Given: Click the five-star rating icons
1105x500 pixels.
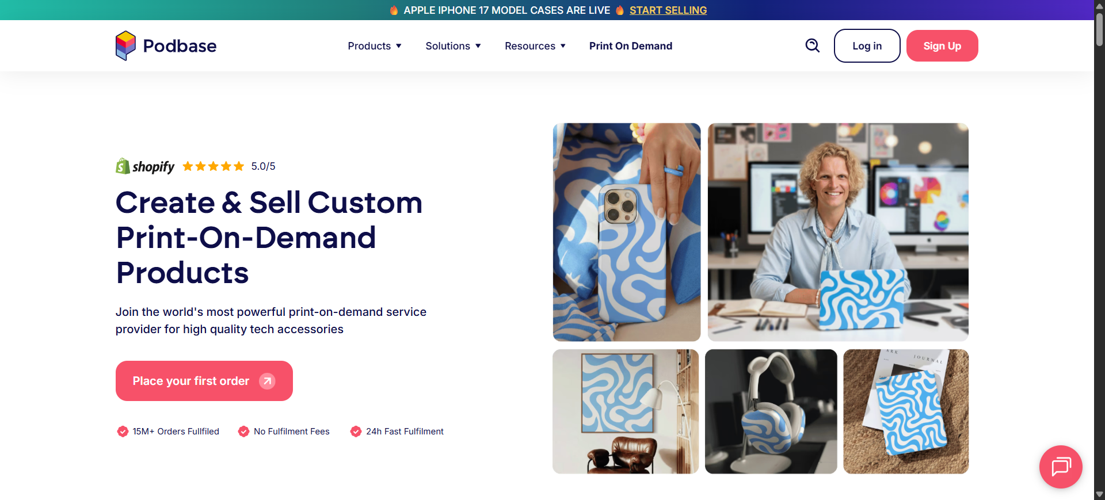Looking at the screenshot, I should tap(214, 166).
